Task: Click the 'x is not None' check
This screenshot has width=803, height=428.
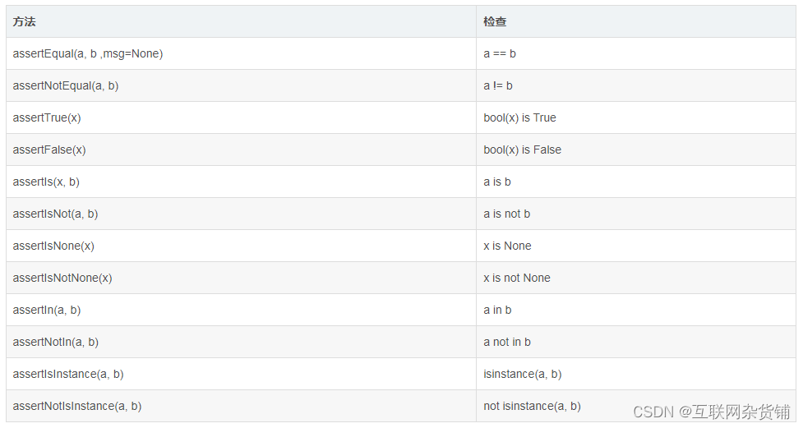Action: (517, 278)
